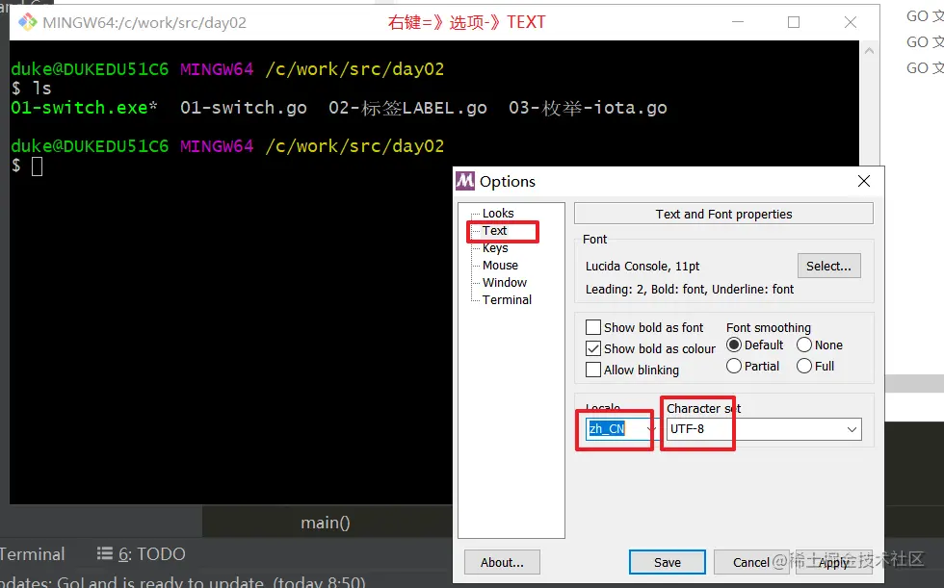This screenshot has height=588, width=944.
Task: Minimize the MINGW64 terminal window
Action: click(x=738, y=22)
